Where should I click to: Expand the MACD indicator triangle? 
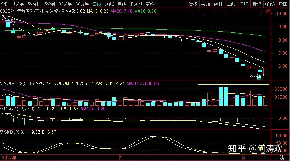coord(2,109)
